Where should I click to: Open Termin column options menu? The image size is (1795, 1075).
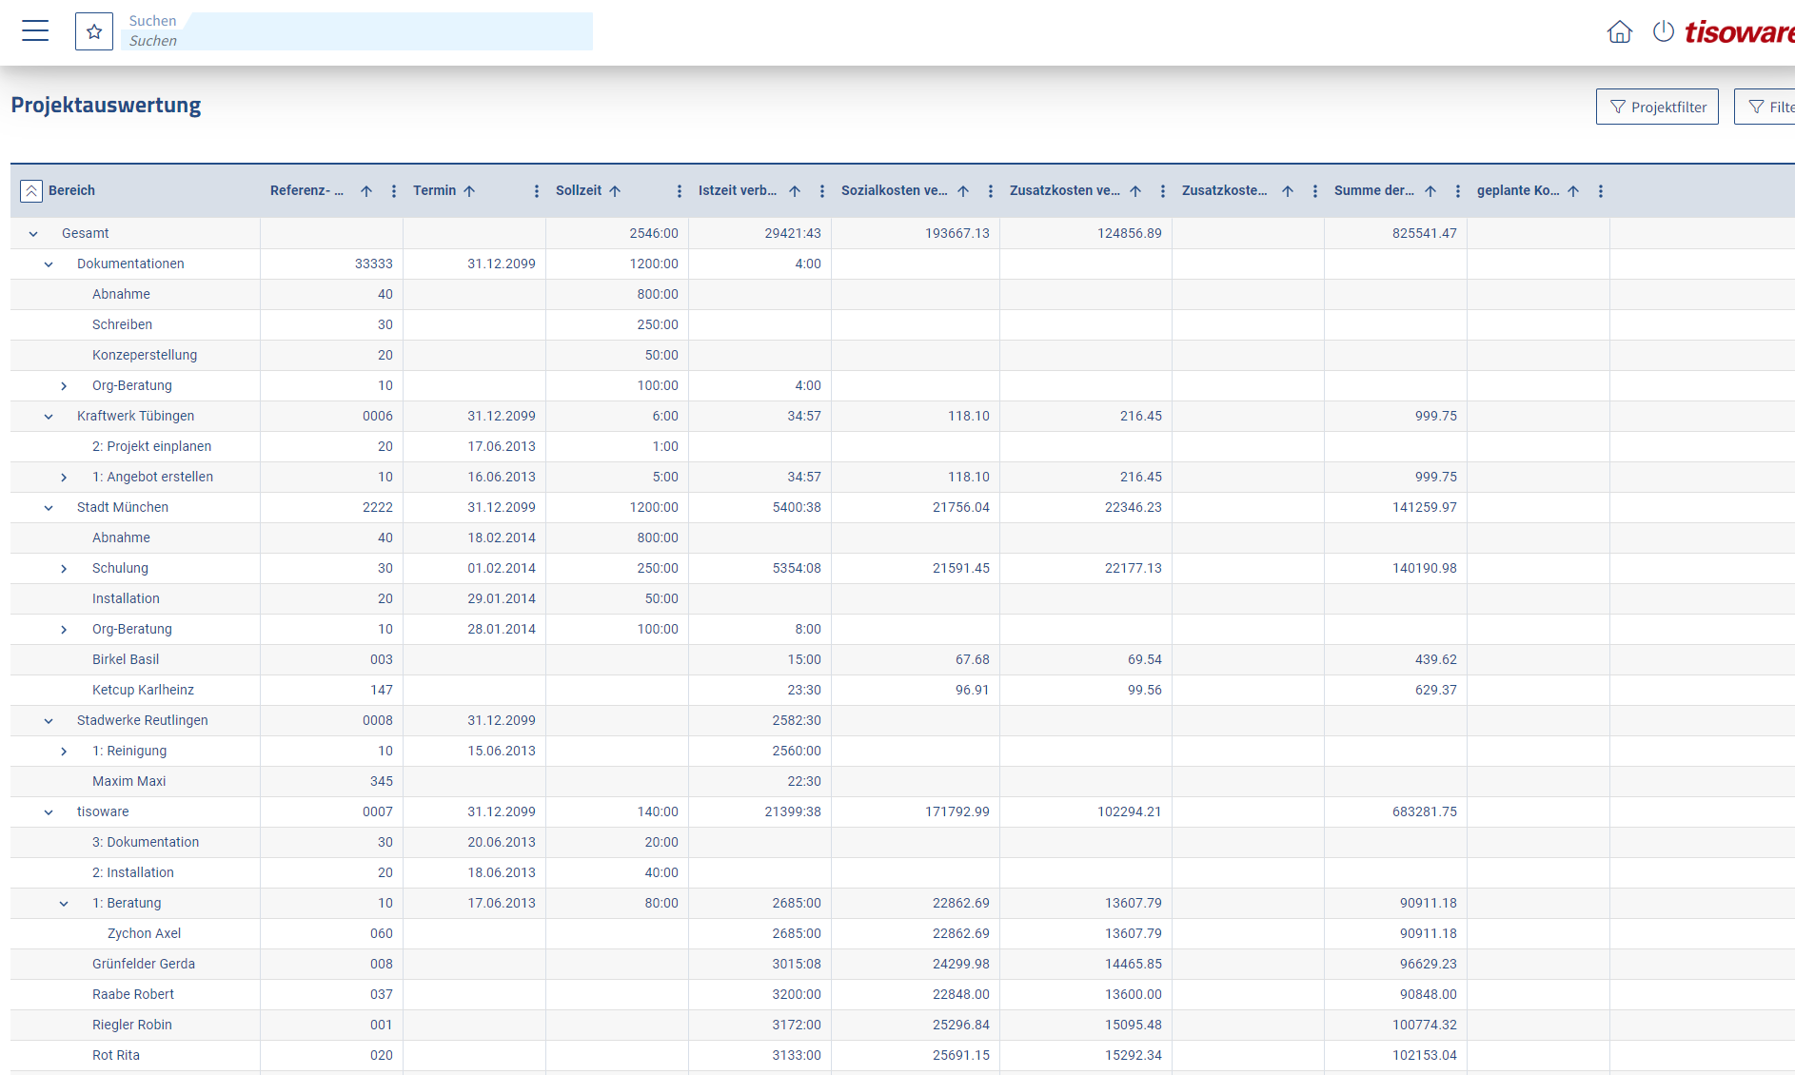[x=537, y=191]
